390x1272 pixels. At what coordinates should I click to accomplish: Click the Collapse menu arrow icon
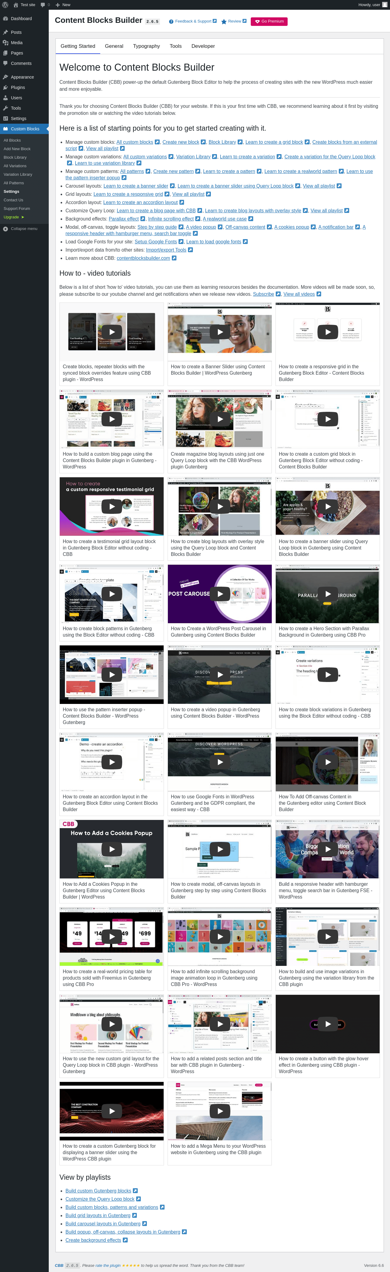tap(5, 229)
